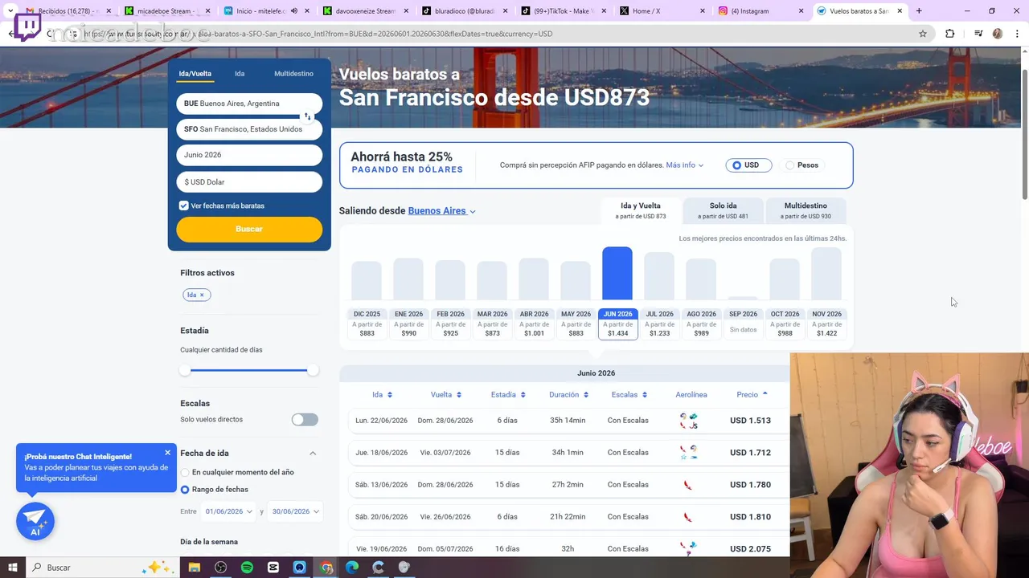The image size is (1029, 578).
Task: Select MAR 2026 month at $873
Action: 492,324
